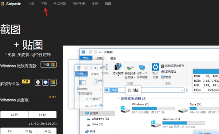Screen dimensions: 219x134
Task: Switch to the 查看 ribbon tab
Action: pos(113,58)
